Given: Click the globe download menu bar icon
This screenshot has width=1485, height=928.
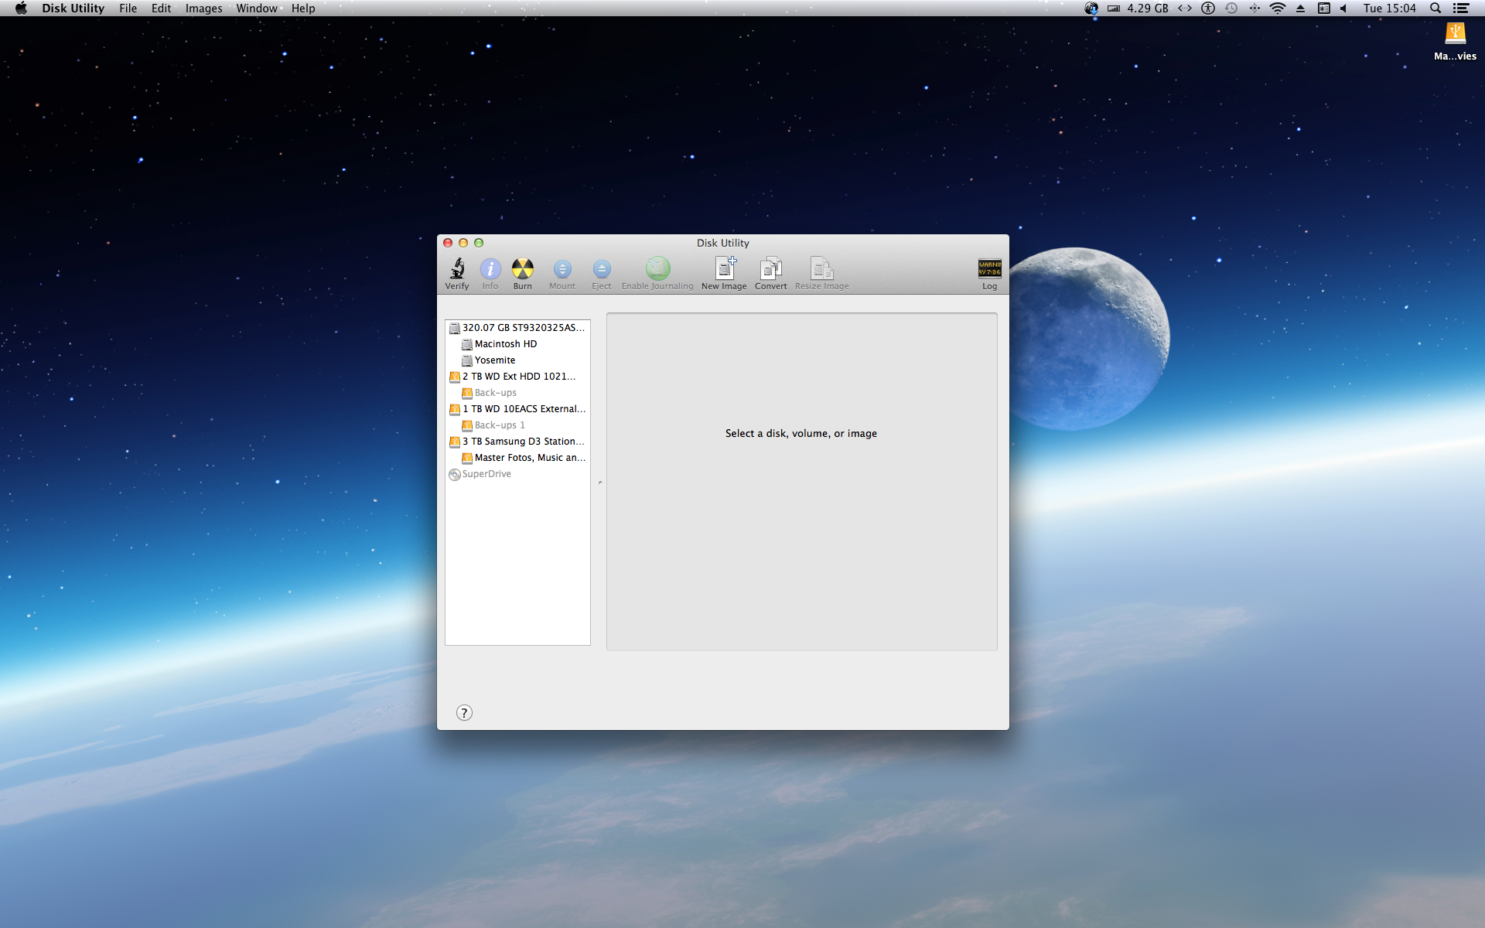Looking at the screenshot, I should 1091,9.
